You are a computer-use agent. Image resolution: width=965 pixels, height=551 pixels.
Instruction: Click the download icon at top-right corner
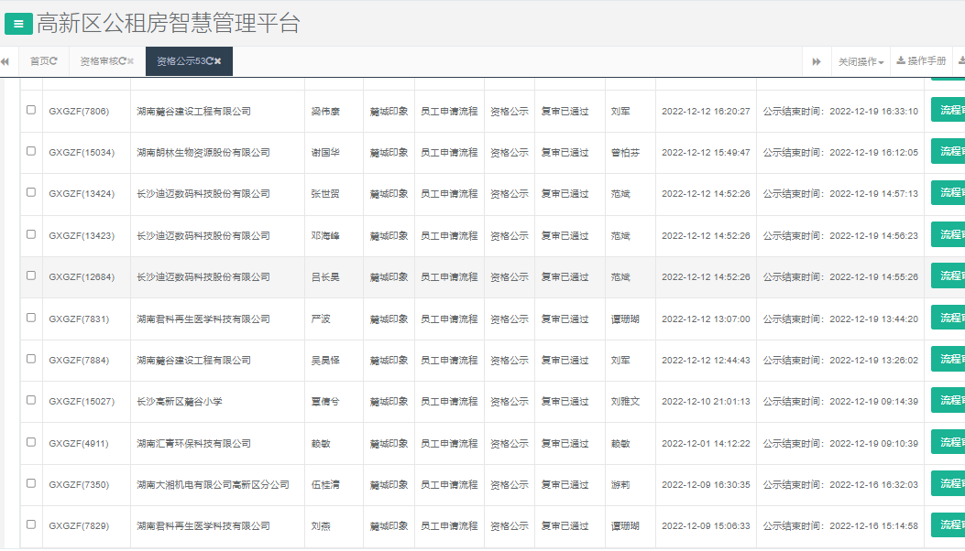point(960,61)
